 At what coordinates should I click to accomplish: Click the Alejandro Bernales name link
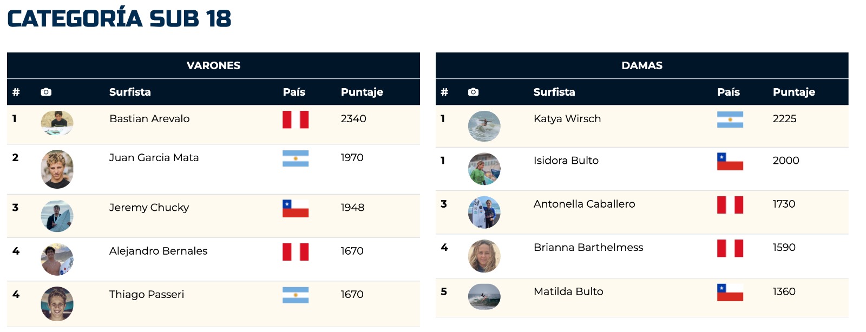[x=158, y=251]
